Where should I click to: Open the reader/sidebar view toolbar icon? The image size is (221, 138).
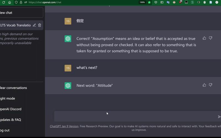click(x=162, y=2)
